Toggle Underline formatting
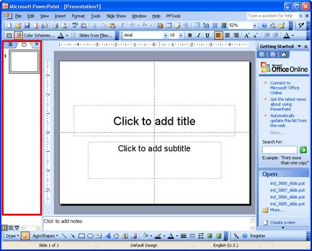312x251 pixels. click(x=208, y=35)
